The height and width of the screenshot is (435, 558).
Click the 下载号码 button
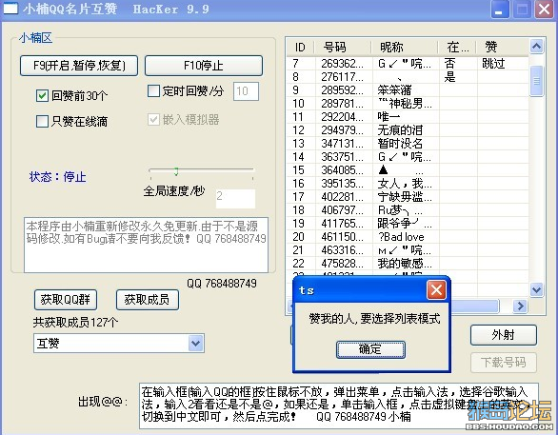coord(503,363)
